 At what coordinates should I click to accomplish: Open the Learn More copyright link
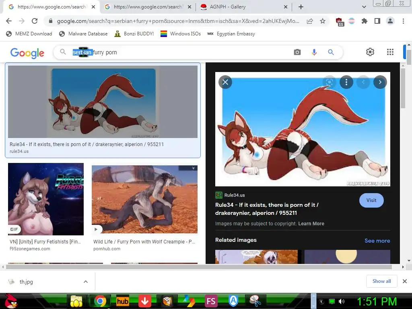tap(311, 224)
